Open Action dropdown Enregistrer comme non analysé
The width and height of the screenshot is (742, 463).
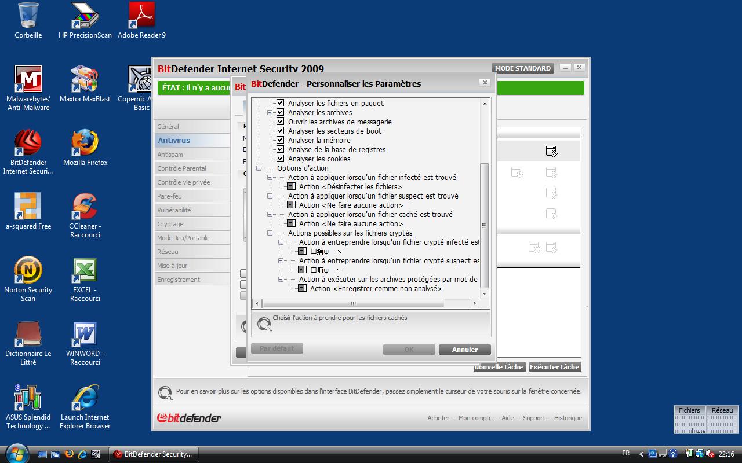(303, 288)
